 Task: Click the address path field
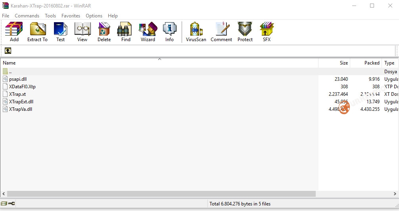point(203,51)
